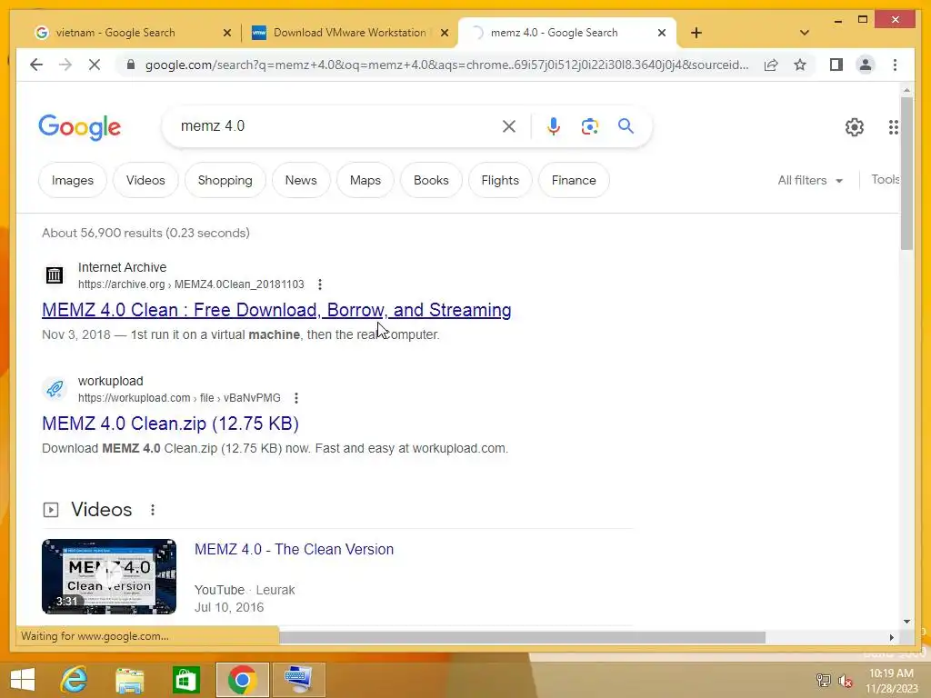Open more options for workupload result
Image resolution: width=931 pixels, height=698 pixels.
point(296,398)
